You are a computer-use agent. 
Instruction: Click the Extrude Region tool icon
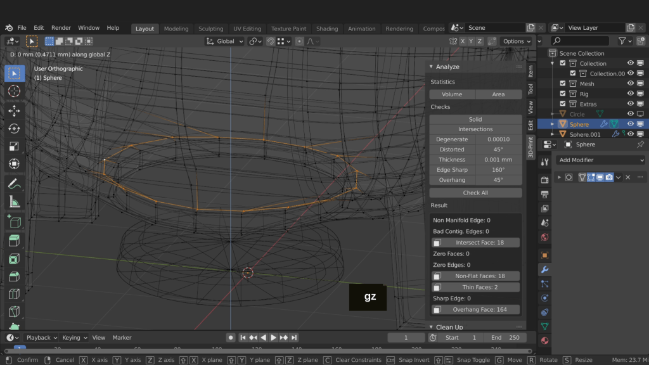point(14,240)
